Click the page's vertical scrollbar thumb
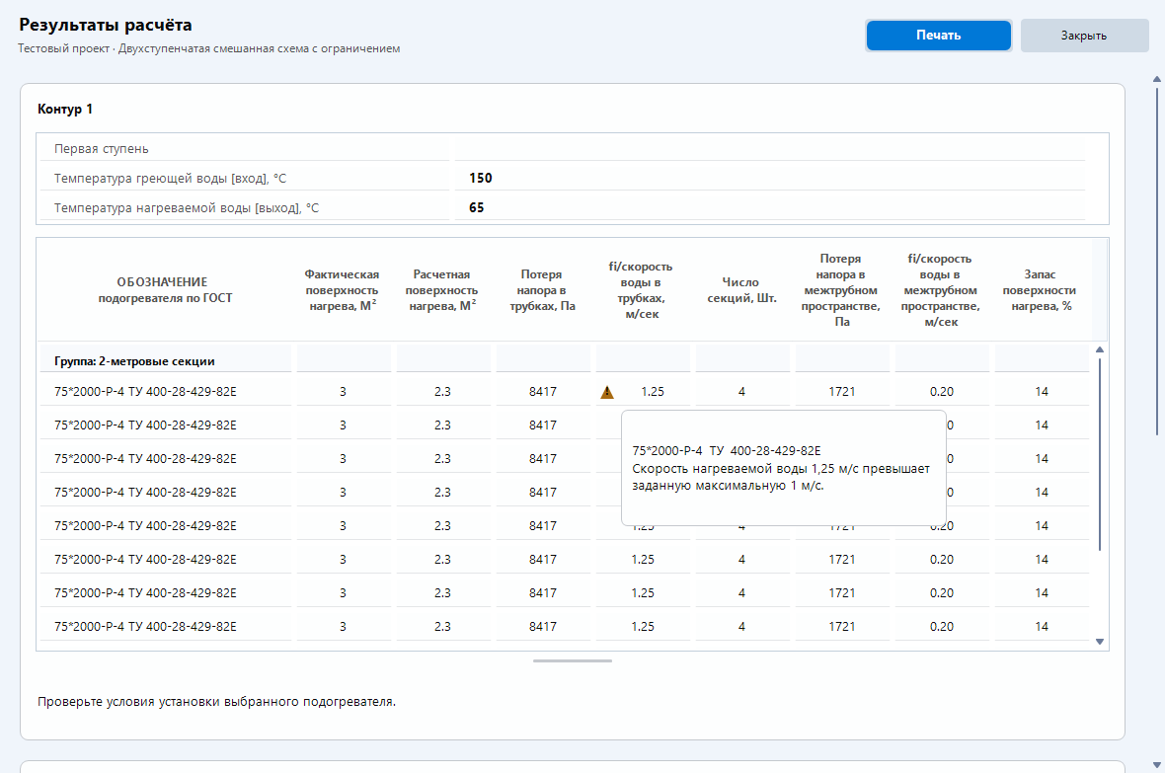Viewport: 1165px width, 773px height. 1157,261
